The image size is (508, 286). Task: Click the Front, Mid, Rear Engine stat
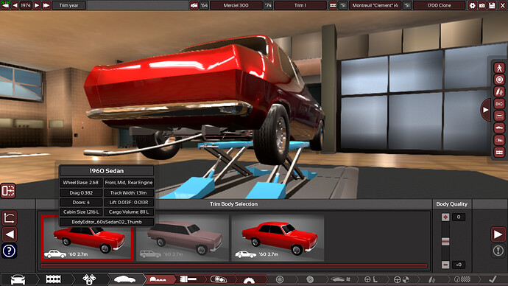point(129,183)
